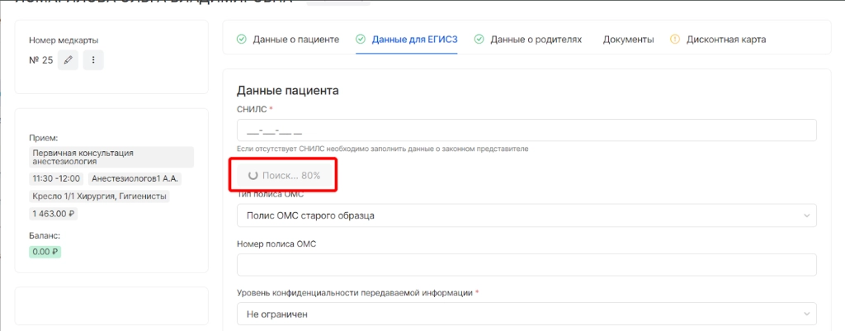The image size is (845, 331).
Task: Click the check icon beside Данные о родителях
Action: 479,39
